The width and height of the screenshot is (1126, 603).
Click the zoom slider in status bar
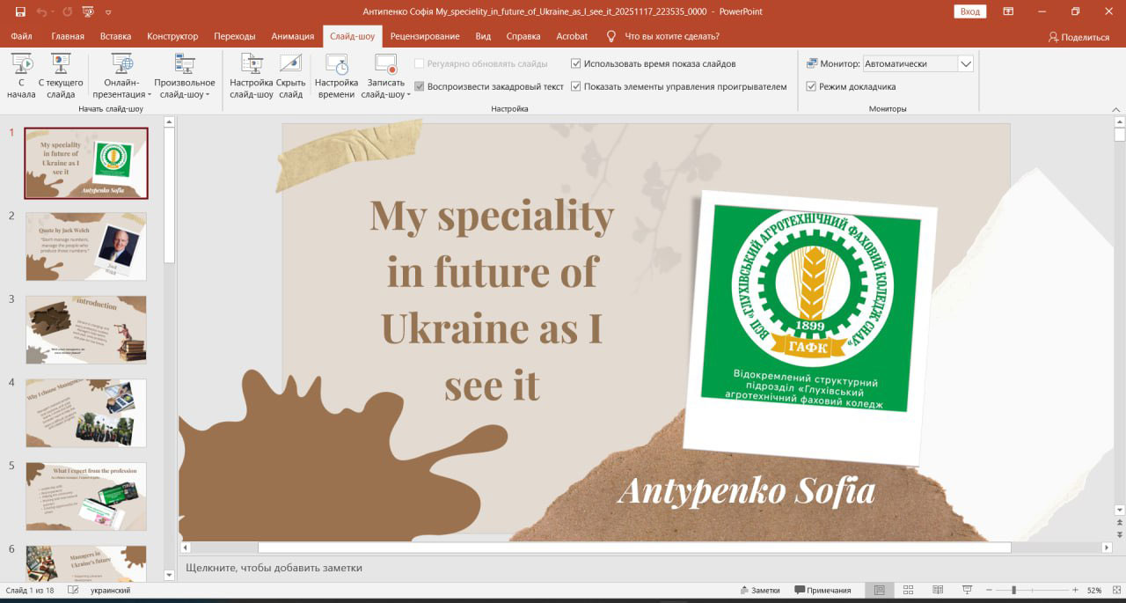coord(1014,590)
